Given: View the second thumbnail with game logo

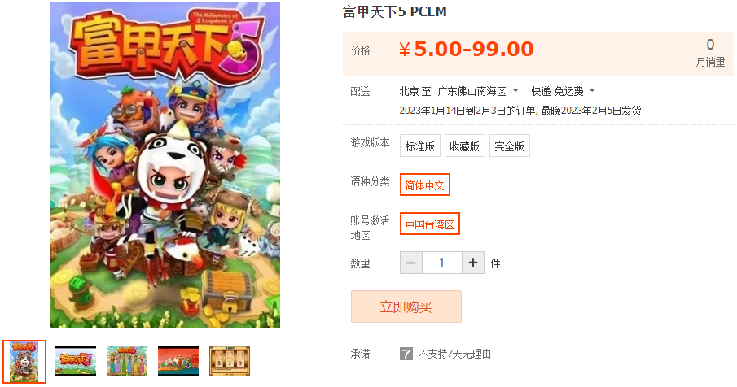Looking at the screenshot, I should click(76, 362).
